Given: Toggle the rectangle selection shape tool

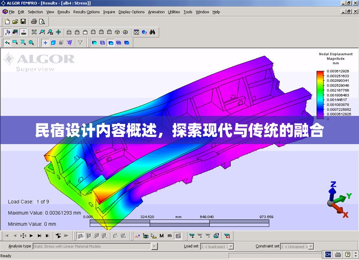Looking at the screenshot, I should click(x=15, y=43).
